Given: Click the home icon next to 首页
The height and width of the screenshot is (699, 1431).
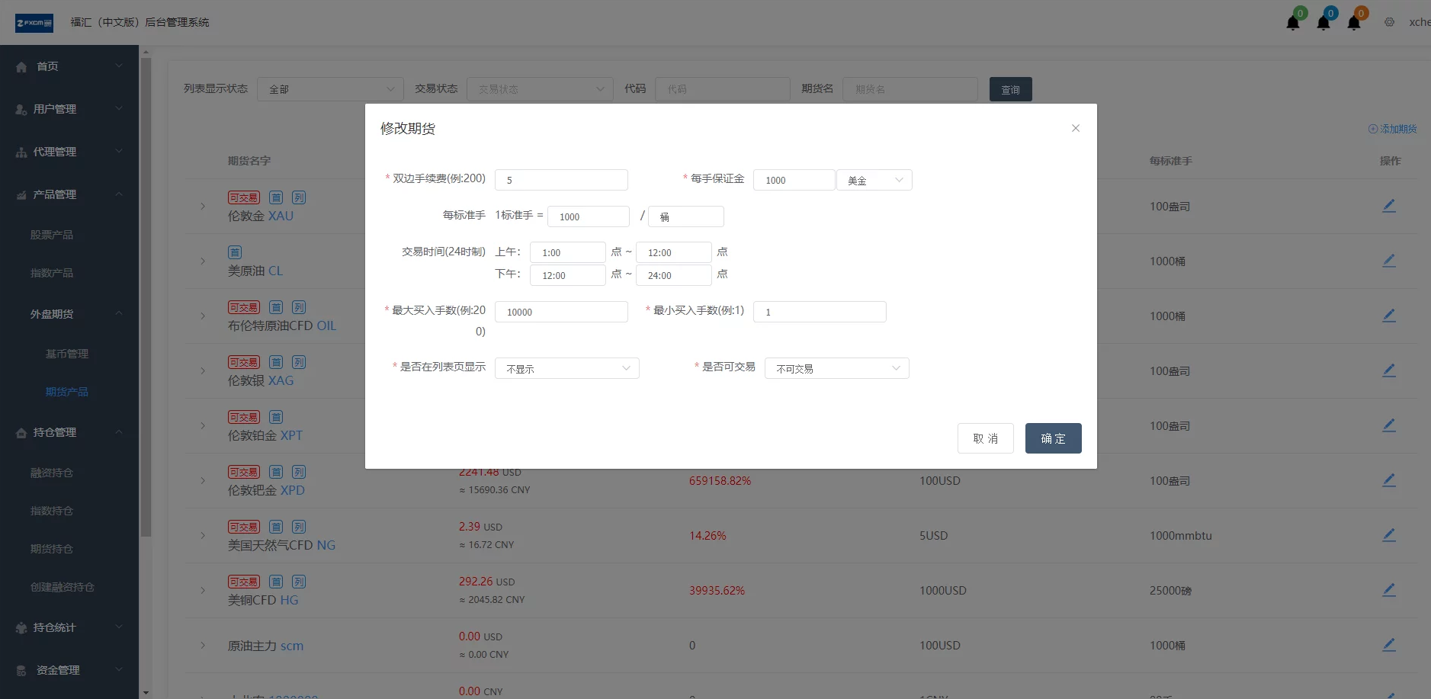Looking at the screenshot, I should [21, 66].
